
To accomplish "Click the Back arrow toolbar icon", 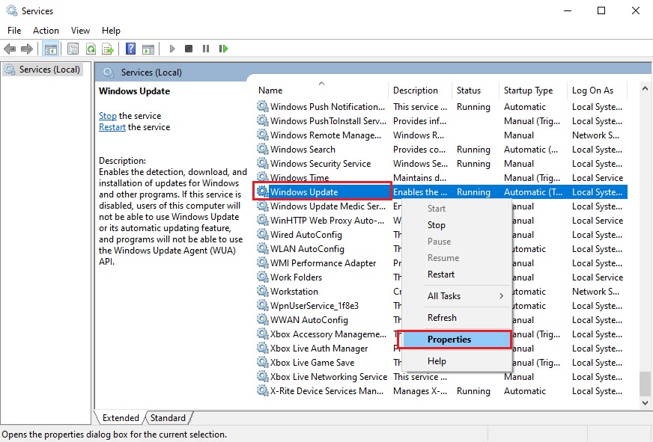I will [10, 49].
